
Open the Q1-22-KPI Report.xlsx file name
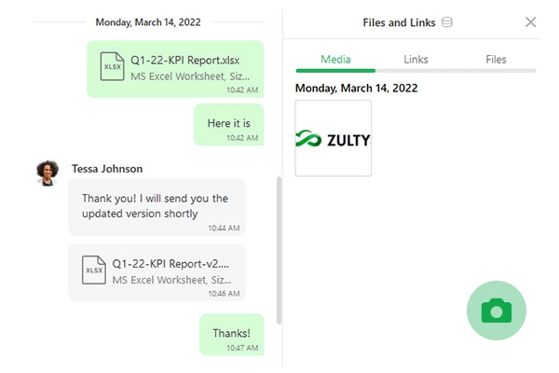tap(185, 60)
